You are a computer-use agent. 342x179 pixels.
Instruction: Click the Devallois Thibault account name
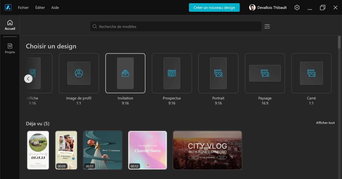(272, 7)
